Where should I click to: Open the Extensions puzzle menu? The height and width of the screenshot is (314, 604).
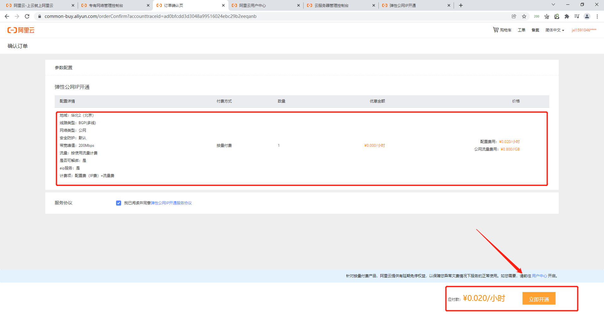click(567, 16)
